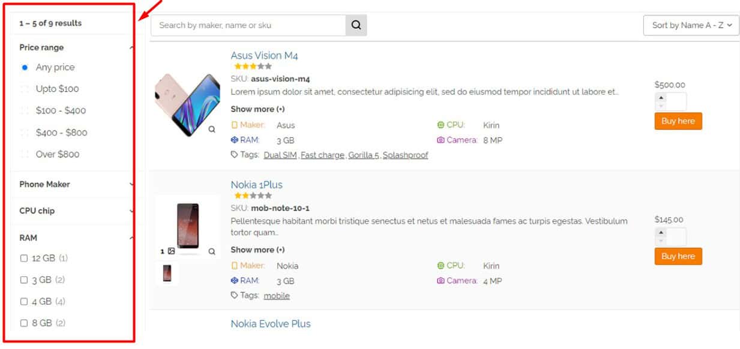Click Buy here for Nokia 1Plus
This screenshot has height=349, width=740.
tap(678, 256)
